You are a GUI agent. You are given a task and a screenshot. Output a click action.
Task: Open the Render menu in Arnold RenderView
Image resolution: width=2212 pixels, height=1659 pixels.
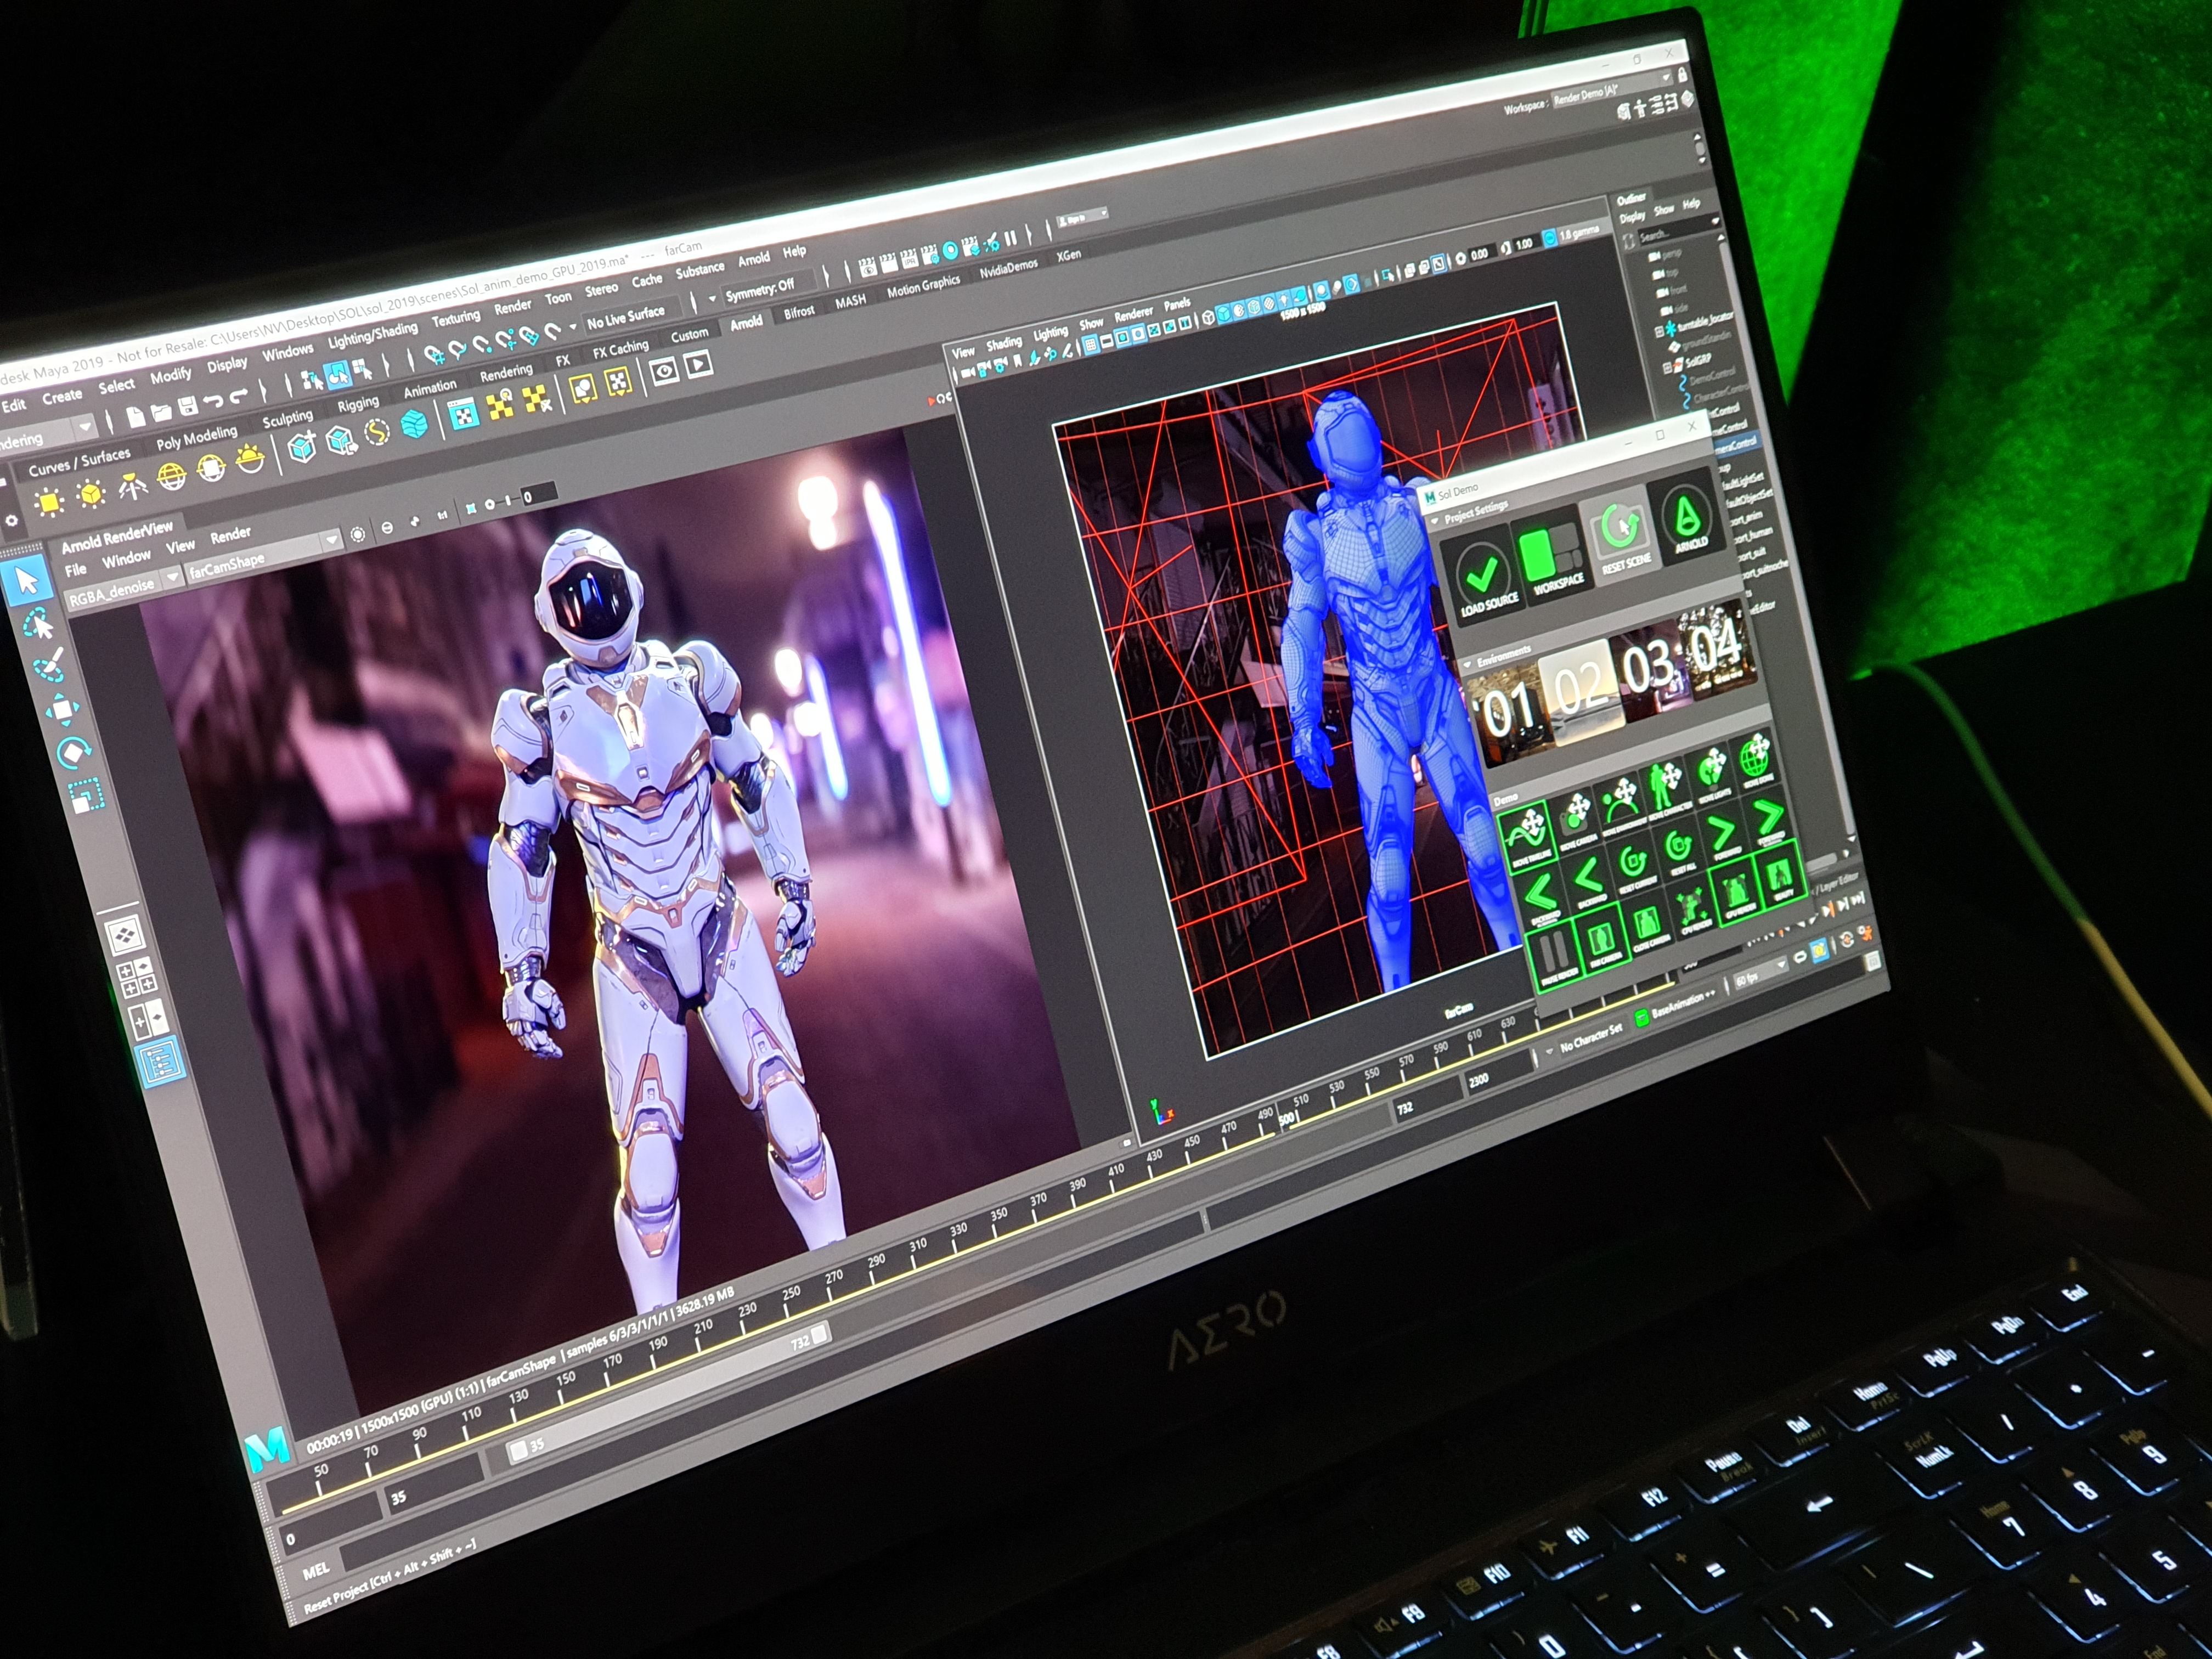[x=230, y=535]
